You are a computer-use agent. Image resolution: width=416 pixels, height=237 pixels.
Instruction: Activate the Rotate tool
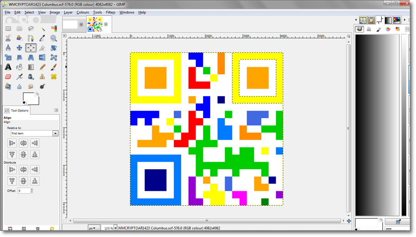tap(54, 48)
